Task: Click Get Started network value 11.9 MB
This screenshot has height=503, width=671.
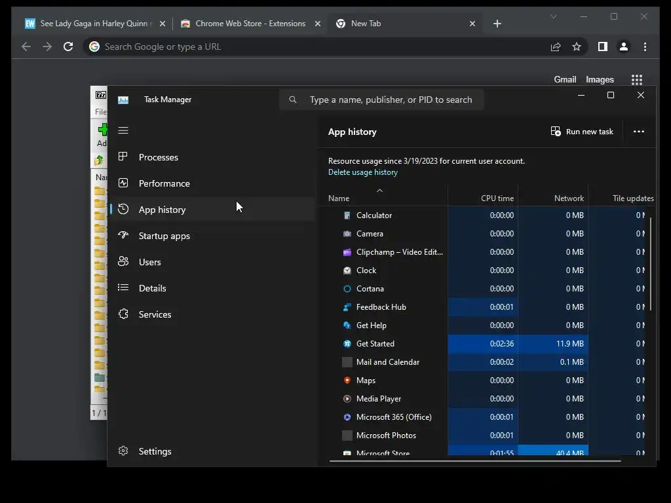Action: tap(569, 343)
